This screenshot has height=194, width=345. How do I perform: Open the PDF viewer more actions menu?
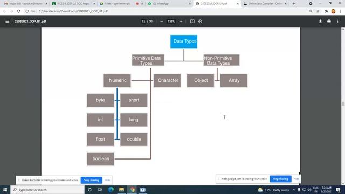click(x=337, y=22)
